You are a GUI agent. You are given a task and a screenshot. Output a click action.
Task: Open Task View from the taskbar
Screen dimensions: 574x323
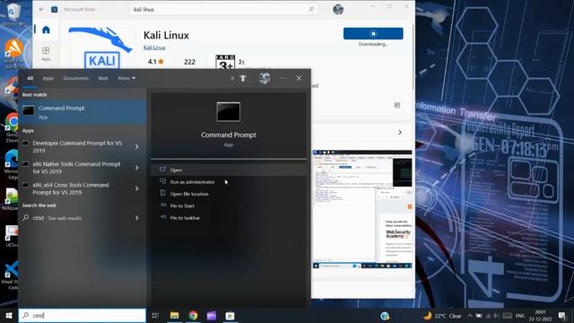point(155,315)
